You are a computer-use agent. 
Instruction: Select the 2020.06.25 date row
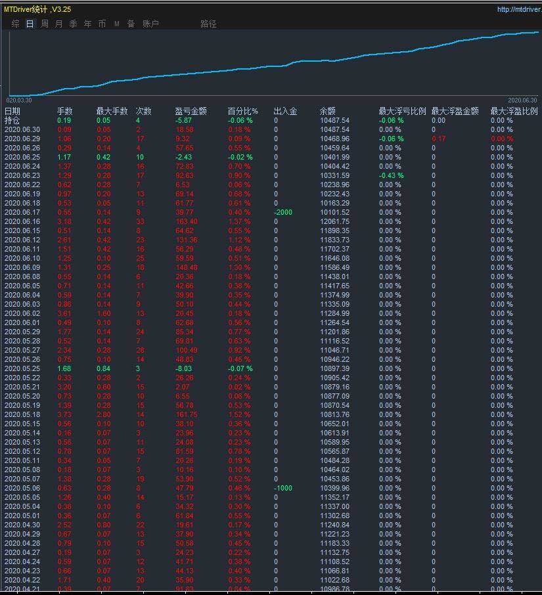(22, 157)
